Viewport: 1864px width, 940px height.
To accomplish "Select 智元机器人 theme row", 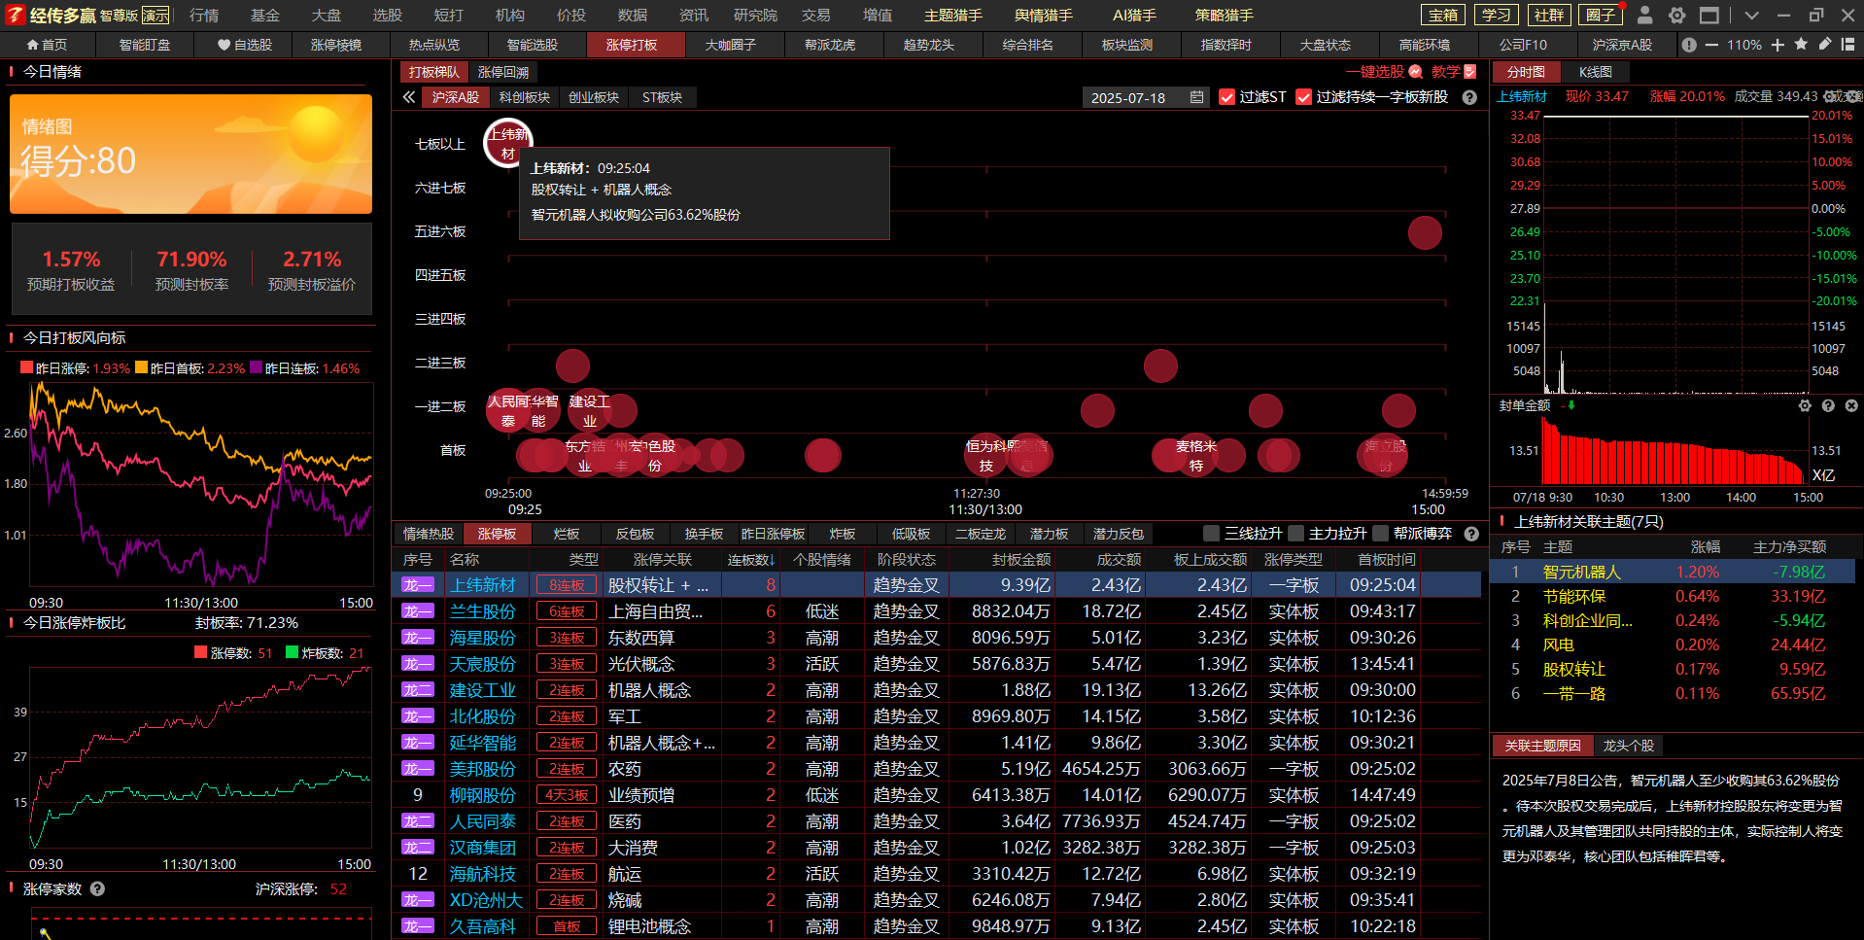I will pyautogui.click(x=1674, y=572).
